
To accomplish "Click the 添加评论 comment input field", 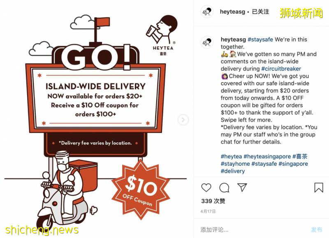I will tap(252, 230).
